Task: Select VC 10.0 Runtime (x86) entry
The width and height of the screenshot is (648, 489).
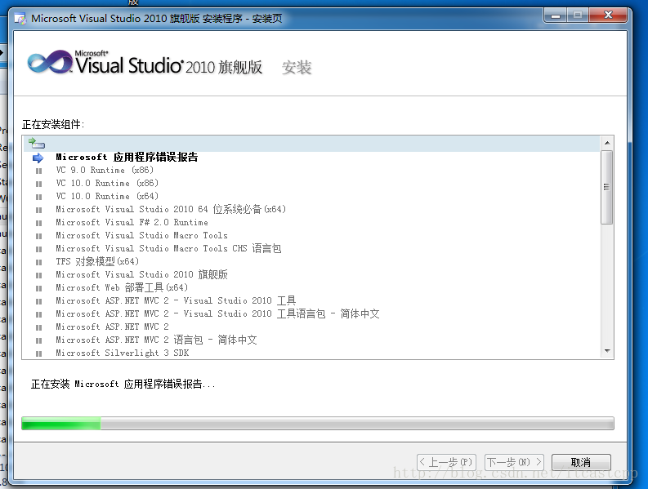Action: tap(107, 184)
